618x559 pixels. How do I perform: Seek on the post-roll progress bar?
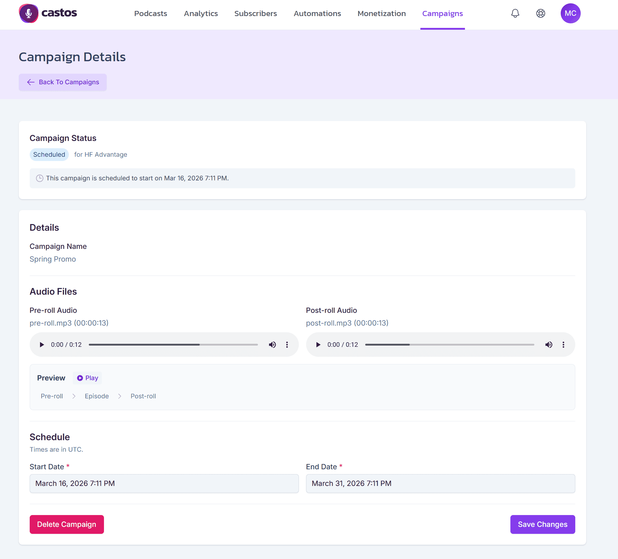point(450,345)
